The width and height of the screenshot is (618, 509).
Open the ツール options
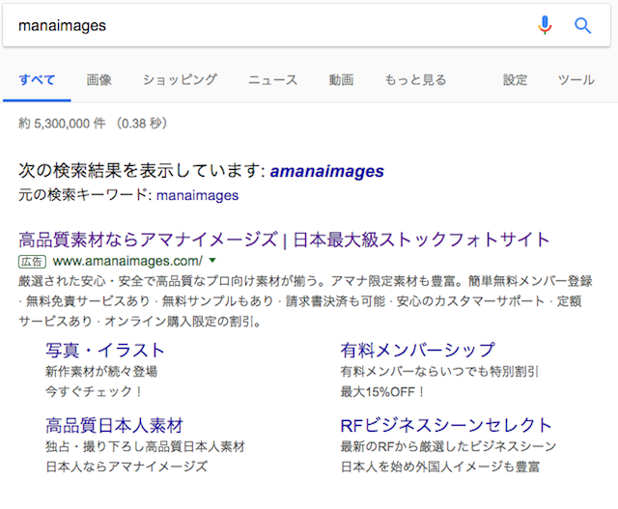(576, 80)
